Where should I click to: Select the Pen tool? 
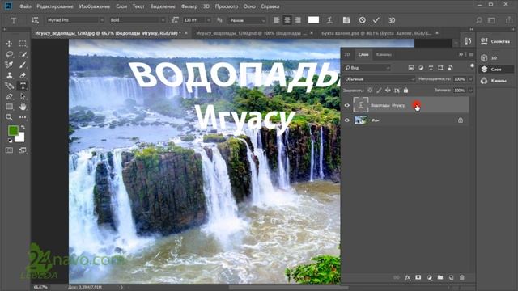pos(9,96)
